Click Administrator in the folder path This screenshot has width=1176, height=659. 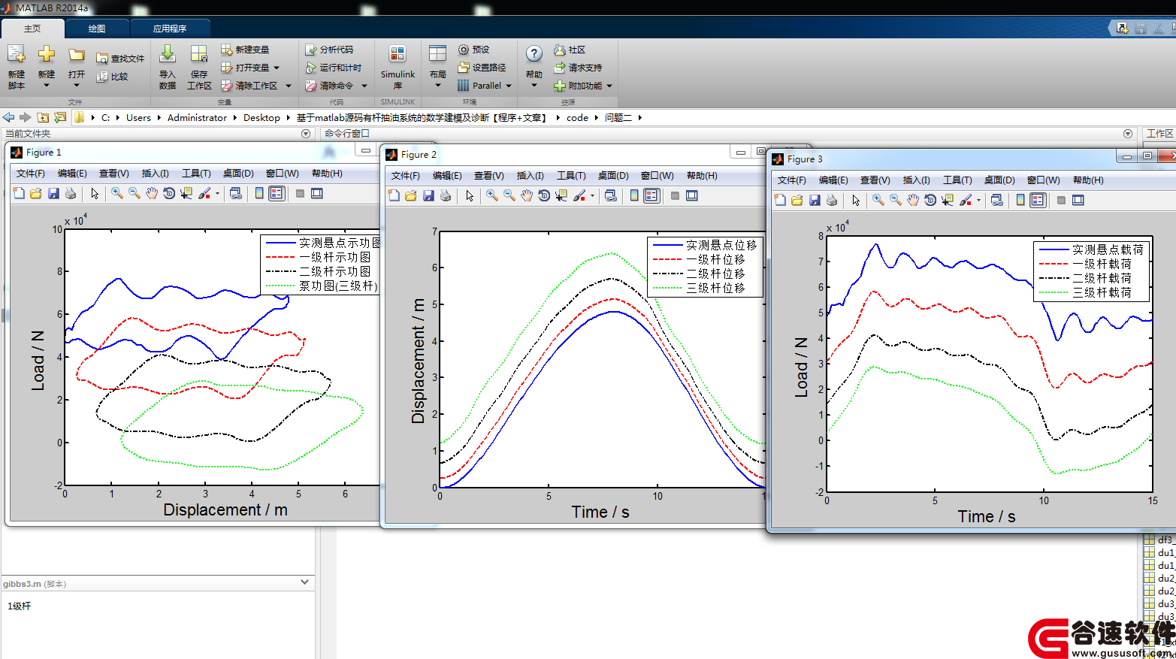pos(197,117)
